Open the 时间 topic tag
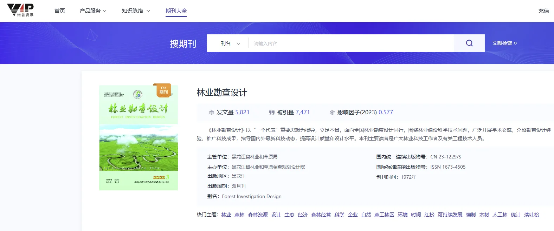This screenshot has height=231, width=554. 416,215
